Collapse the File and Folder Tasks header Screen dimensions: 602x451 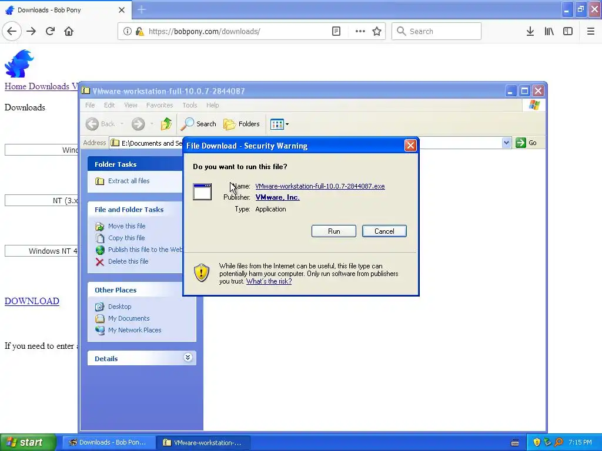click(x=135, y=210)
